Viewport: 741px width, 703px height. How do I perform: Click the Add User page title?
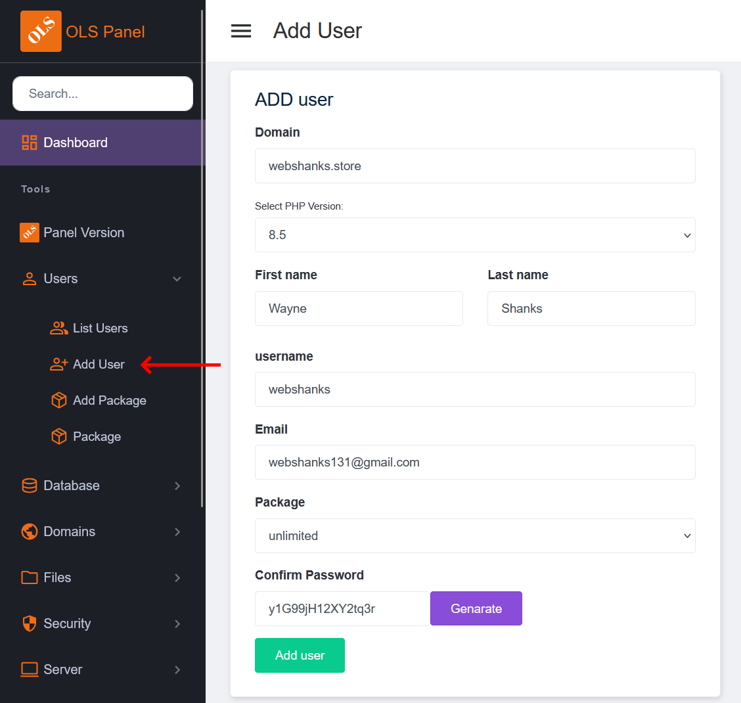[x=317, y=31]
